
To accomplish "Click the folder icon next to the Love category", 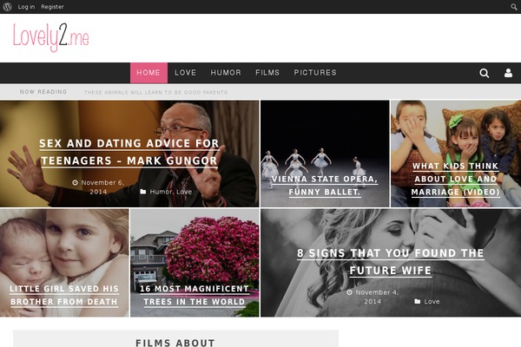I will (x=418, y=302).
